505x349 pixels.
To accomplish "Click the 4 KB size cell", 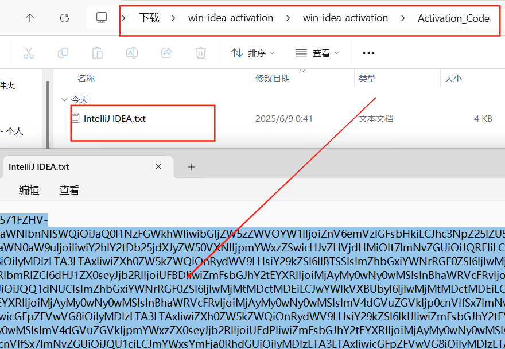I will [x=483, y=119].
